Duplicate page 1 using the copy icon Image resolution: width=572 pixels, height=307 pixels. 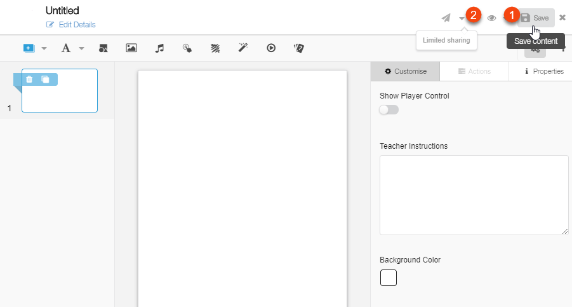[x=45, y=79]
